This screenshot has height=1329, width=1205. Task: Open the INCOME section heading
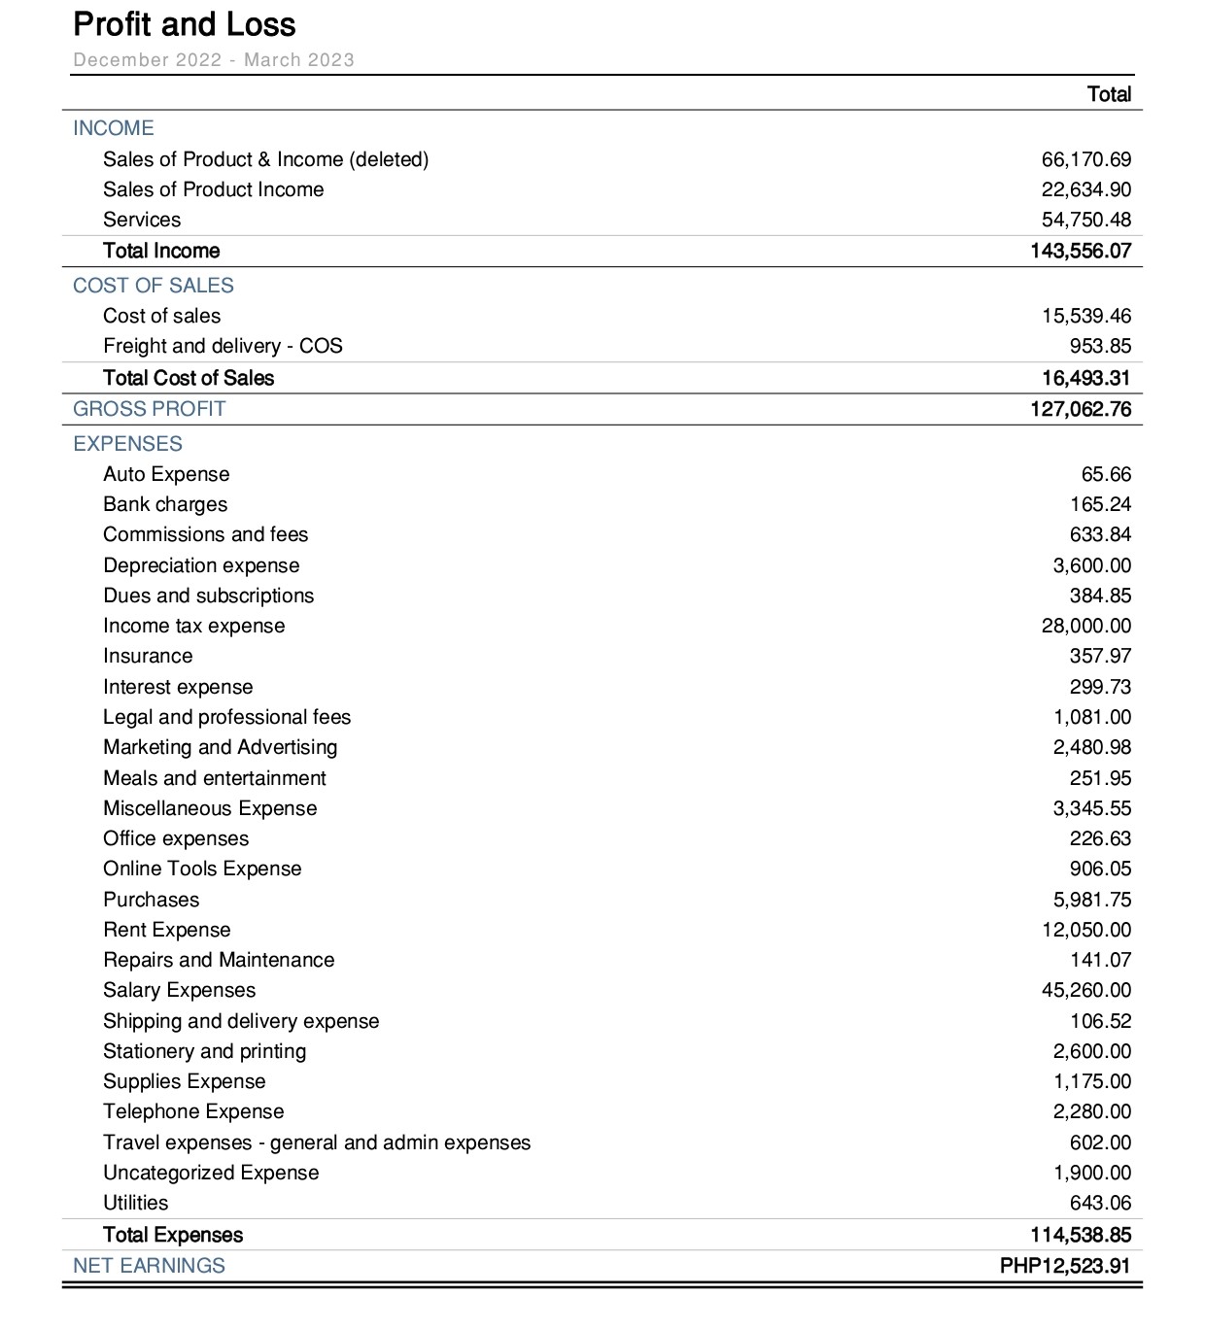coord(114,128)
